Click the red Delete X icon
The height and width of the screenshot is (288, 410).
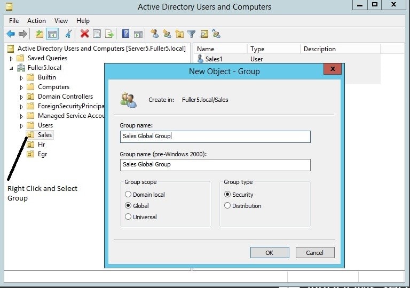tap(85, 34)
